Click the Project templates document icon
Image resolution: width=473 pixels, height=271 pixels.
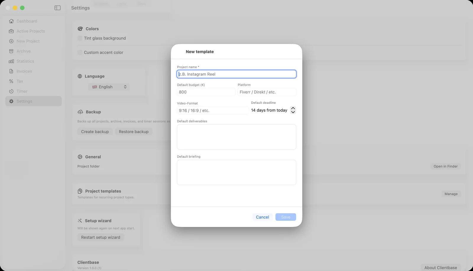tap(80, 191)
